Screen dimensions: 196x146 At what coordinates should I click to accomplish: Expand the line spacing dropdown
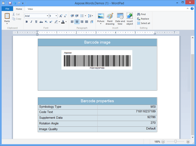click(92, 16)
